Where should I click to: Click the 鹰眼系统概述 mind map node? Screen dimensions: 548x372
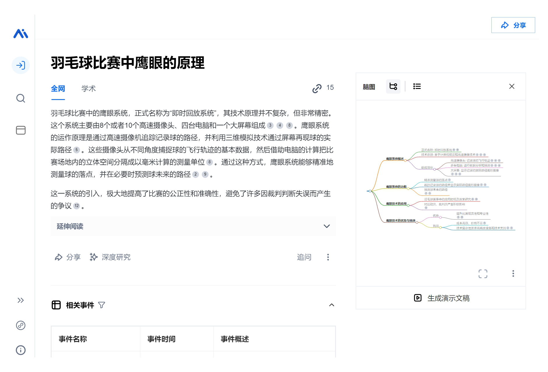click(395, 159)
